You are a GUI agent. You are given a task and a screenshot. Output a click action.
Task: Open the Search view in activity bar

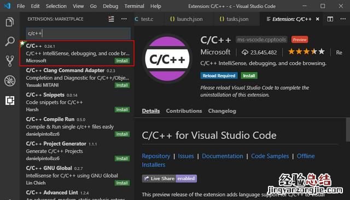point(10,41)
